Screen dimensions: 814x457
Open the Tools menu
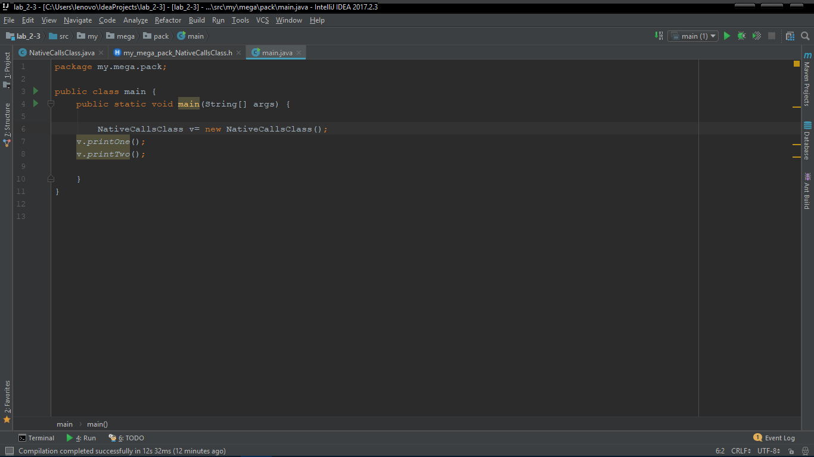tap(240, 20)
